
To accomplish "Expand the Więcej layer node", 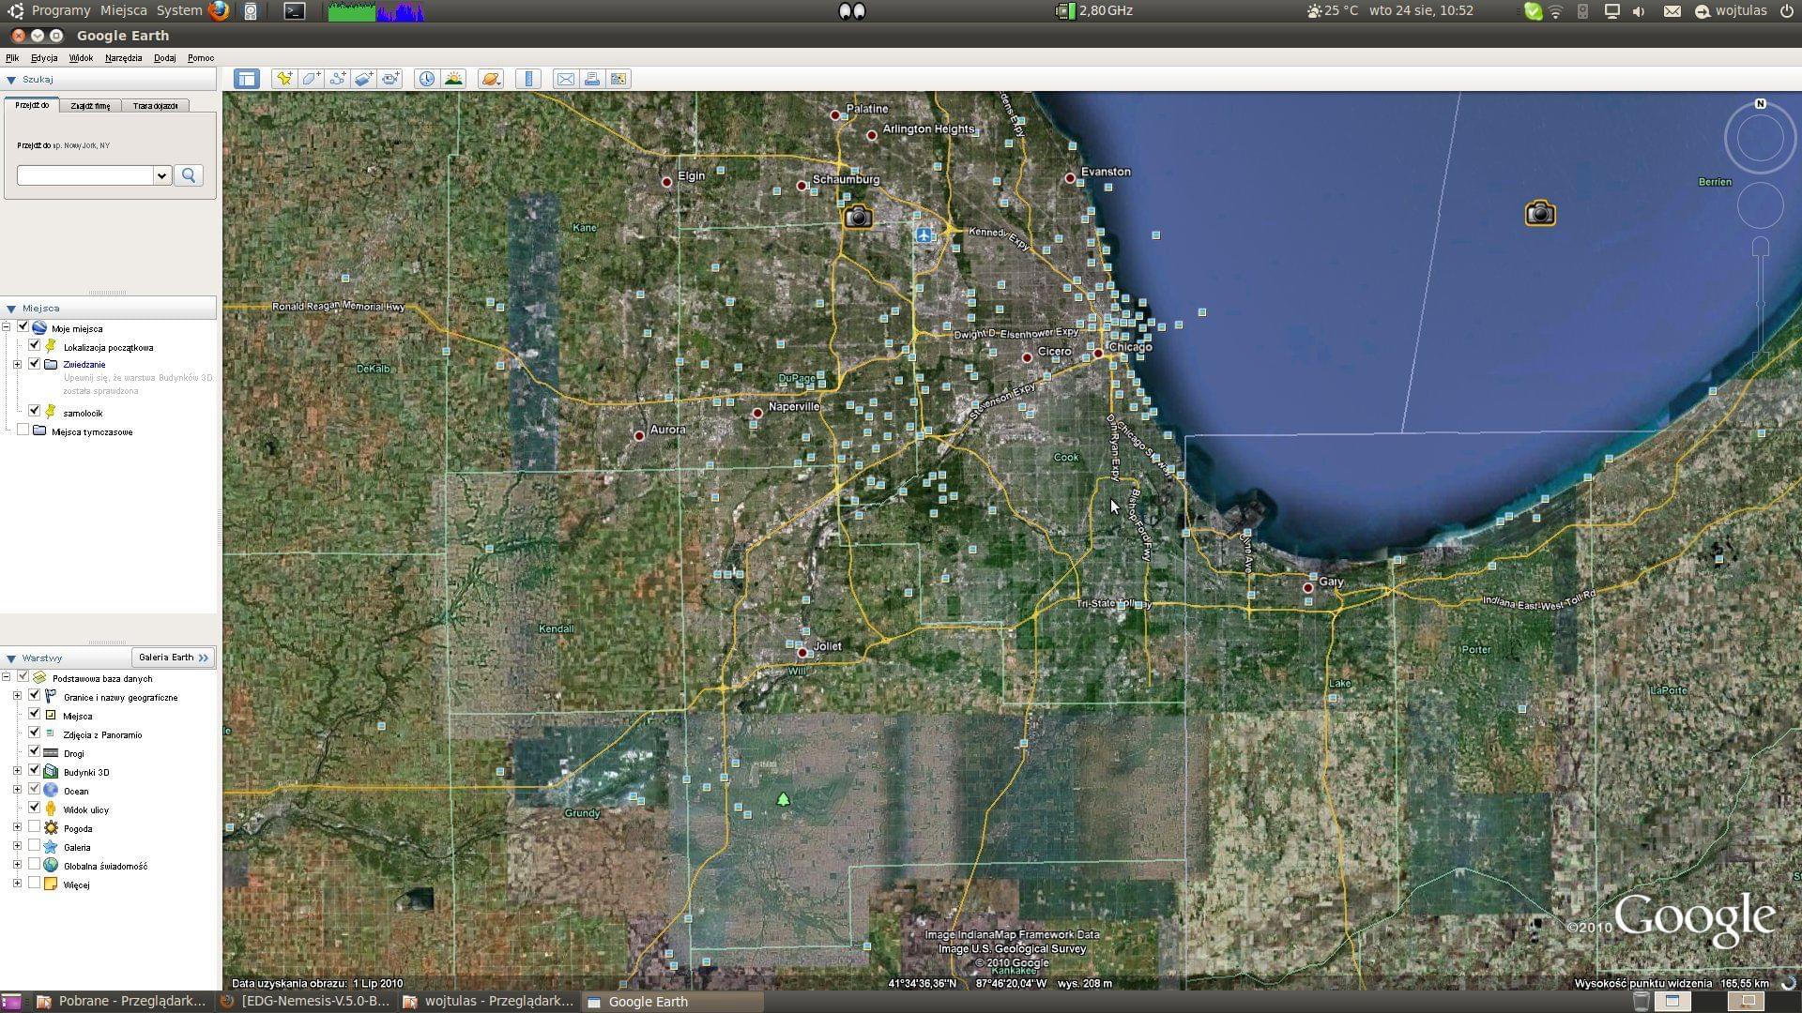I will click(17, 884).
